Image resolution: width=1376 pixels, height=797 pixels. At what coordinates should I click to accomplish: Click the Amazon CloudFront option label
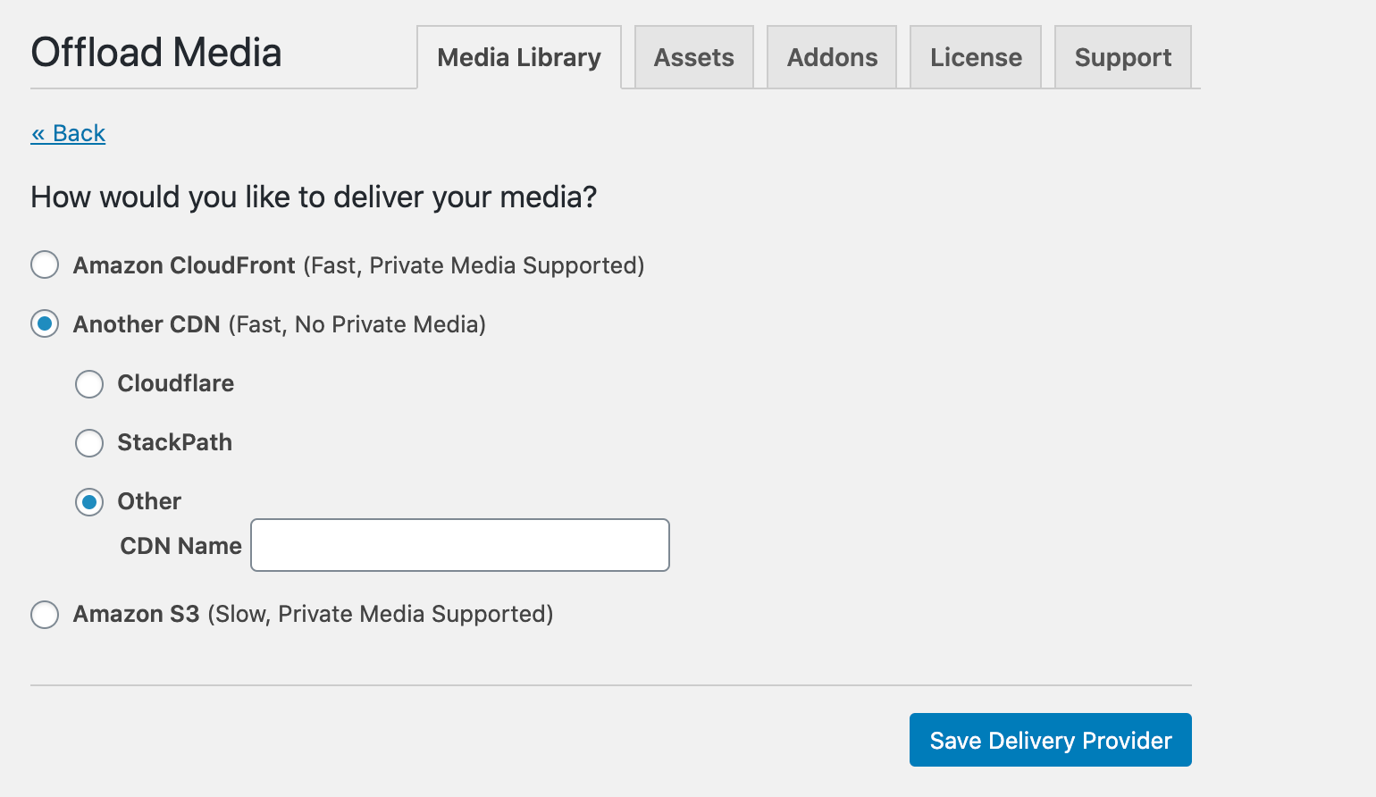[x=359, y=265]
